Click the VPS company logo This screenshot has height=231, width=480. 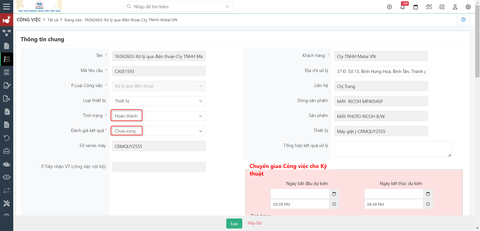coord(39,6)
